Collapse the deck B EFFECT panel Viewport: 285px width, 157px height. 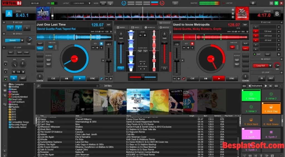click(x=281, y=59)
